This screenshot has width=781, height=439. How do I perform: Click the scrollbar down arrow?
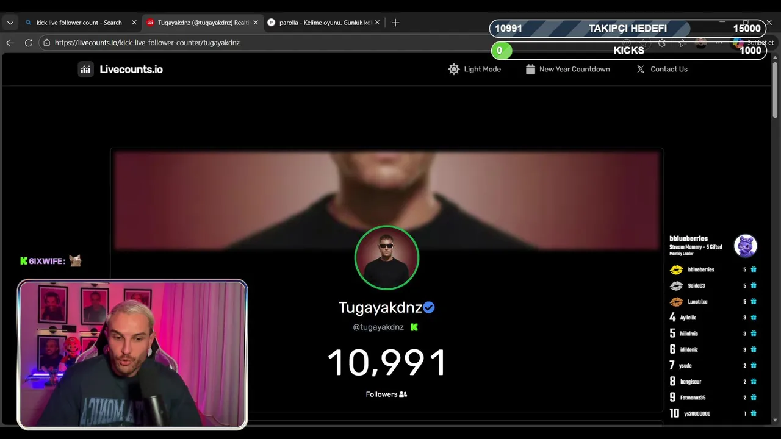[x=775, y=420]
